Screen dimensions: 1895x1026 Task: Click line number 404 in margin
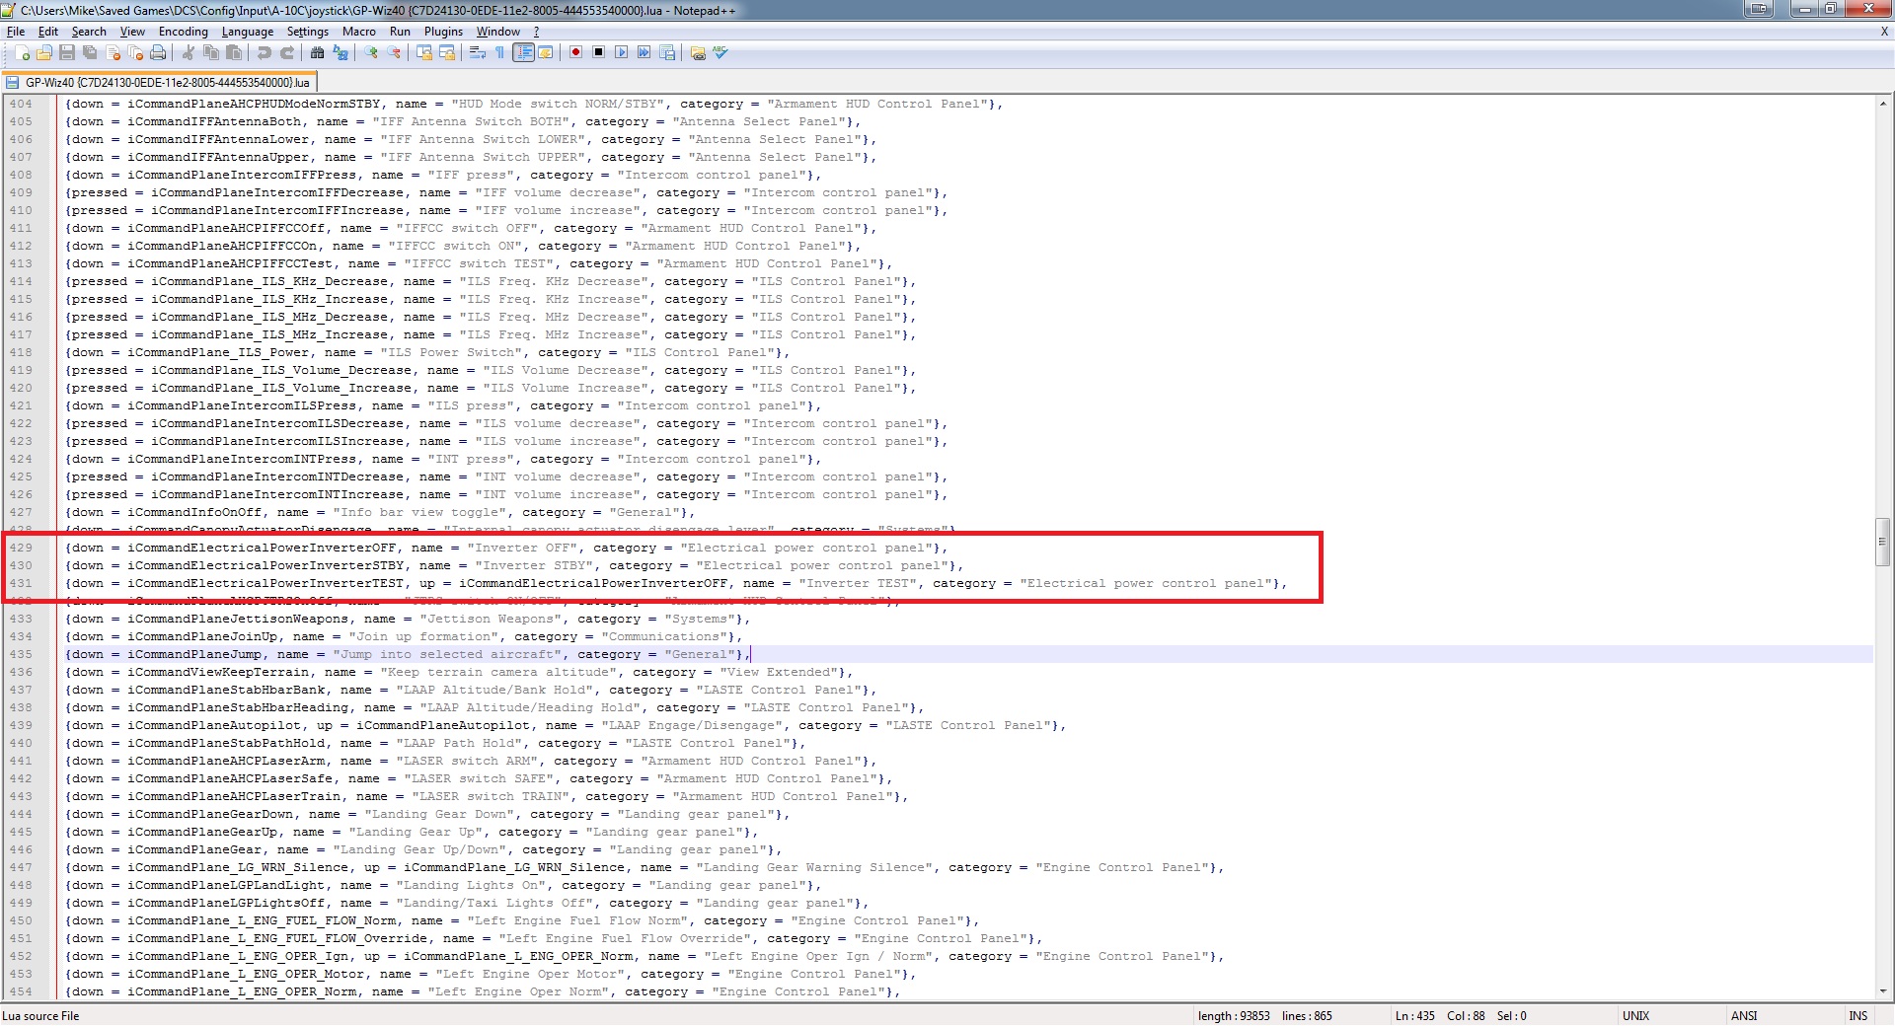[21, 104]
